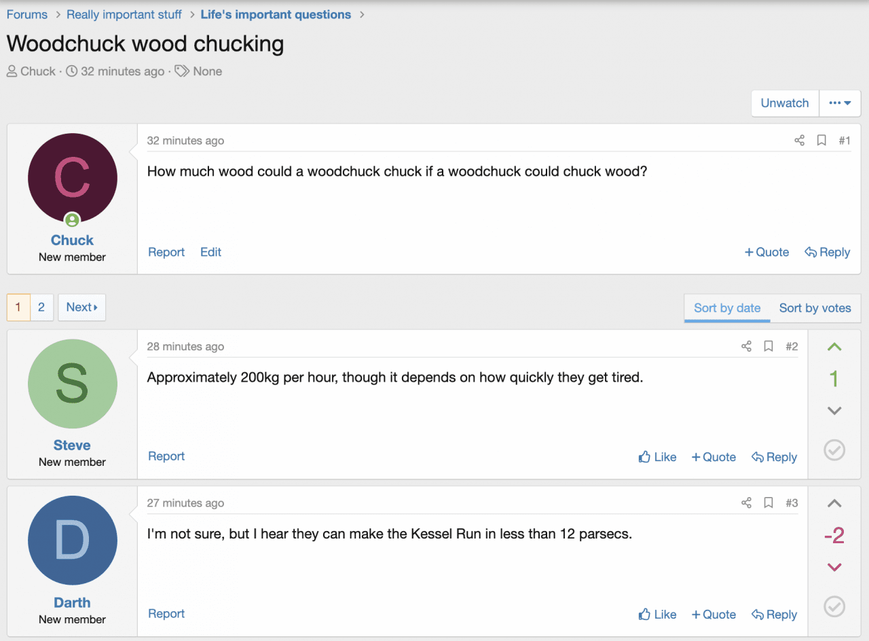Image resolution: width=869 pixels, height=641 pixels.
Task: Like Steve's 200kg per hour reply
Action: tap(657, 457)
